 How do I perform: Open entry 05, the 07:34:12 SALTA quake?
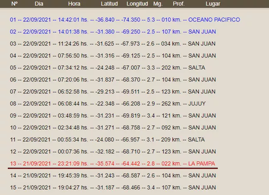tap(108, 67)
